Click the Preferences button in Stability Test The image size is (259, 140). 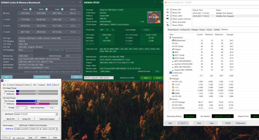240,123
